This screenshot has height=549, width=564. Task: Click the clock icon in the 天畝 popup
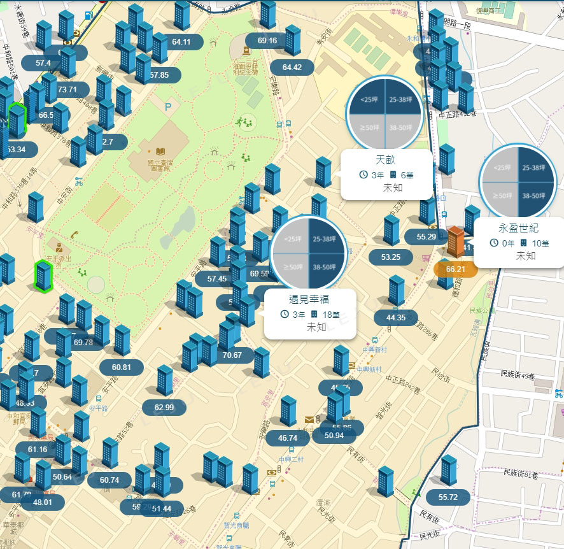click(363, 175)
